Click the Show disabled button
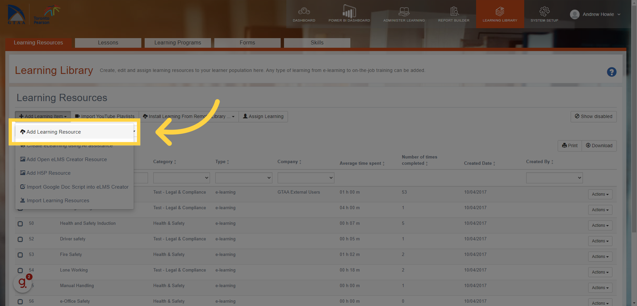 pyautogui.click(x=594, y=116)
